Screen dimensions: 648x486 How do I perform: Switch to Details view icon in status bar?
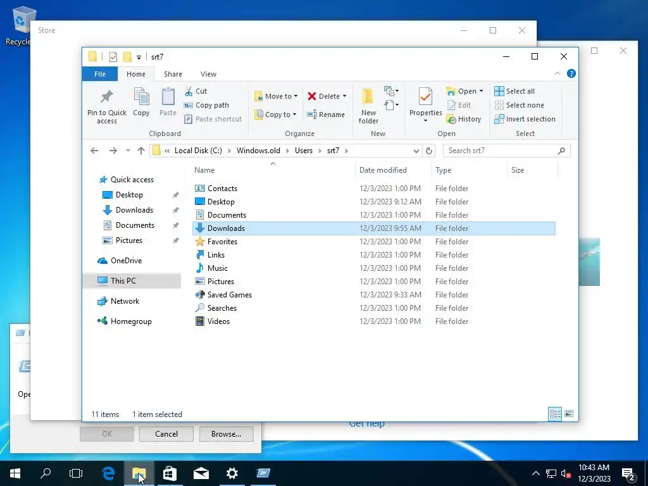[555, 414]
